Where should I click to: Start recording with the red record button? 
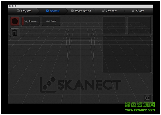point(15,21)
